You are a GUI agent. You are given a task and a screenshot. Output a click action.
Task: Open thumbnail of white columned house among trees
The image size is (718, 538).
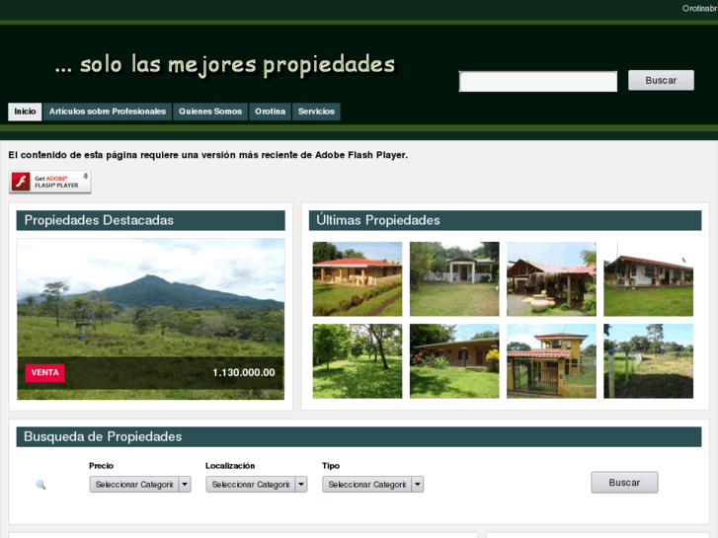[x=454, y=278]
